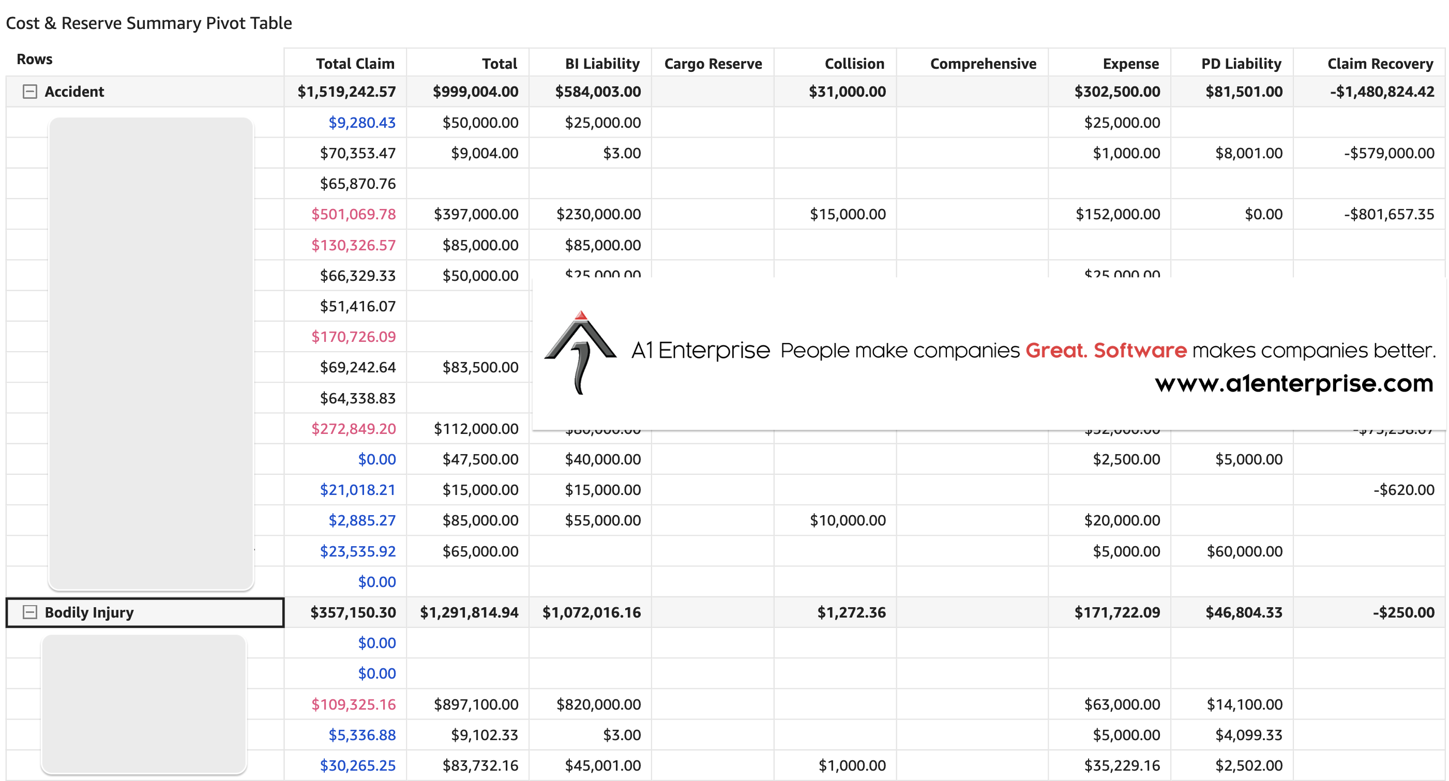Click the Bodily Injury row label
The height and width of the screenshot is (781, 1449).
[90, 612]
